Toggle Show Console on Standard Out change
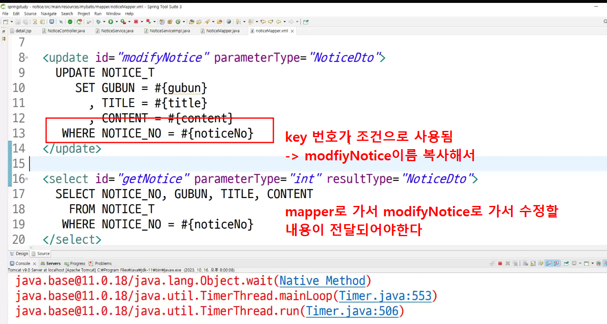Screen dimensions: 607x324 tap(548, 264)
